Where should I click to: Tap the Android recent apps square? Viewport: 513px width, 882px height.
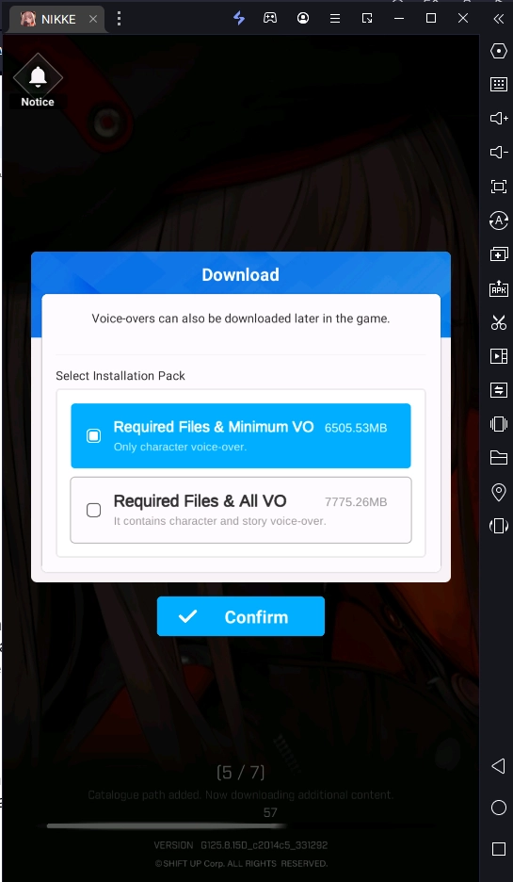click(x=498, y=849)
